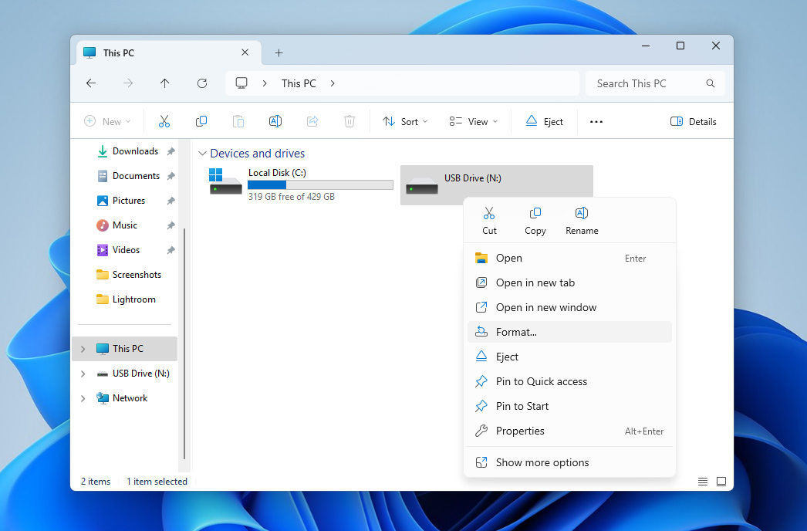Viewport: 807px width, 531px height.
Task: Open the Screenshots folder in the sidebar
Action: pos(129,275)
